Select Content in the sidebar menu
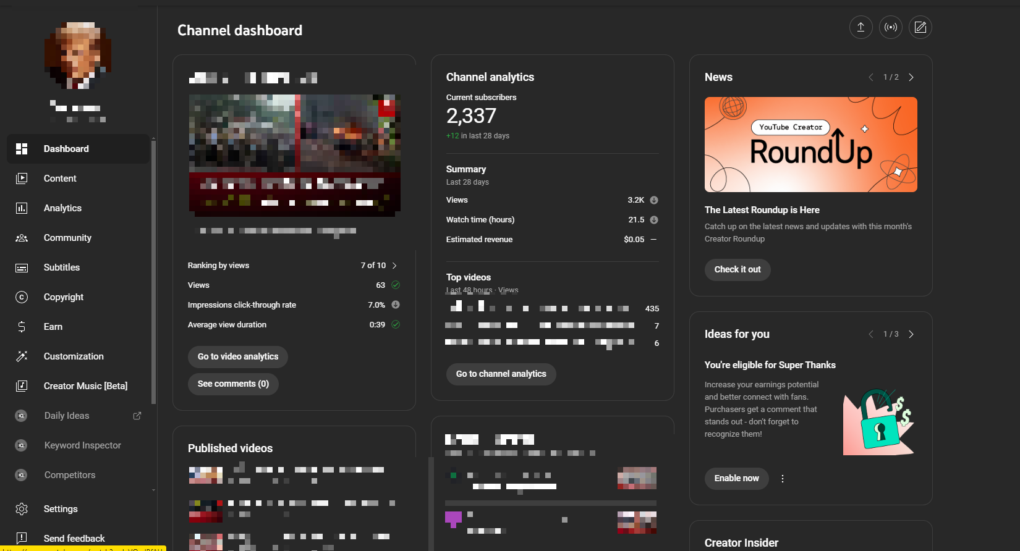The width and height of the screenshot is (1020, 551). click(60, 179)
